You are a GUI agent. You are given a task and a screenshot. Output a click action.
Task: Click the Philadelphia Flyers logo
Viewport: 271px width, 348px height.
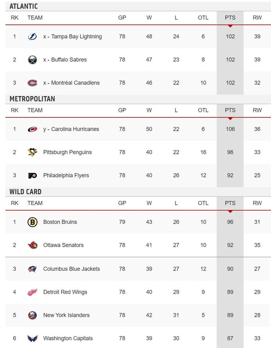32,176
